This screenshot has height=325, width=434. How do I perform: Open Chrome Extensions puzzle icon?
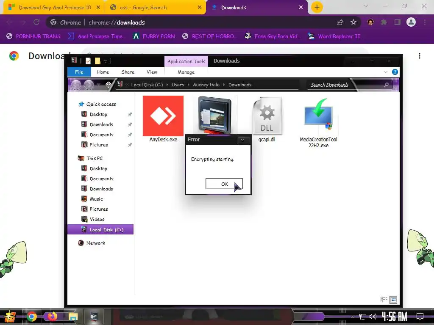click(384, 22)
